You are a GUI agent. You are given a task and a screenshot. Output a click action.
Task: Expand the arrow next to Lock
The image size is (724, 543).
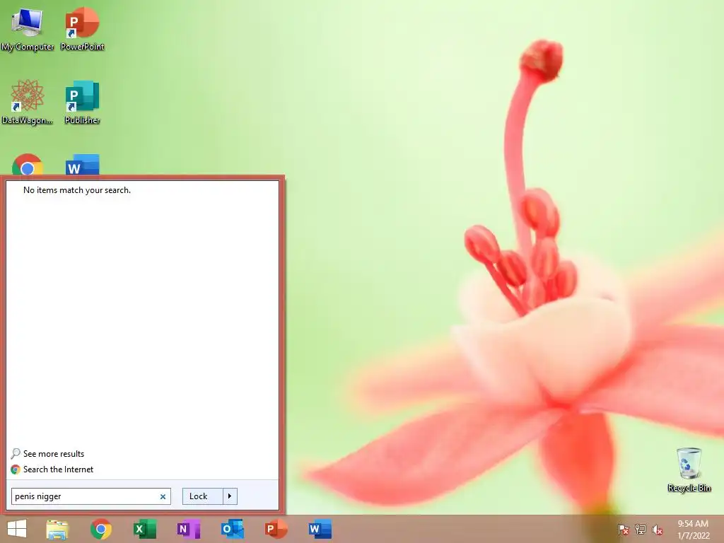(230, 496)
